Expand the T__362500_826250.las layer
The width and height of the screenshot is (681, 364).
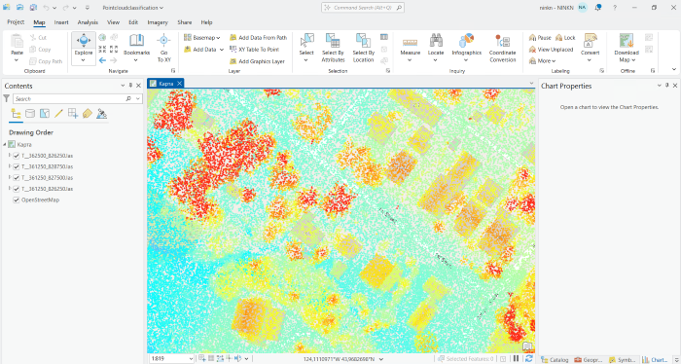click(x=10, y=155)
